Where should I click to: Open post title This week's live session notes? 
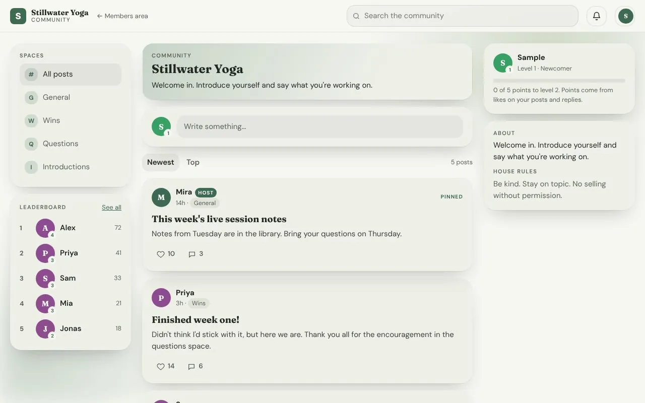tap(219, 219)
